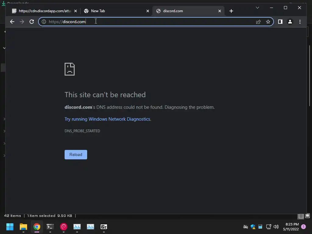
Task: Click Chrome icon in taskbar
Action: click(37, 227)
